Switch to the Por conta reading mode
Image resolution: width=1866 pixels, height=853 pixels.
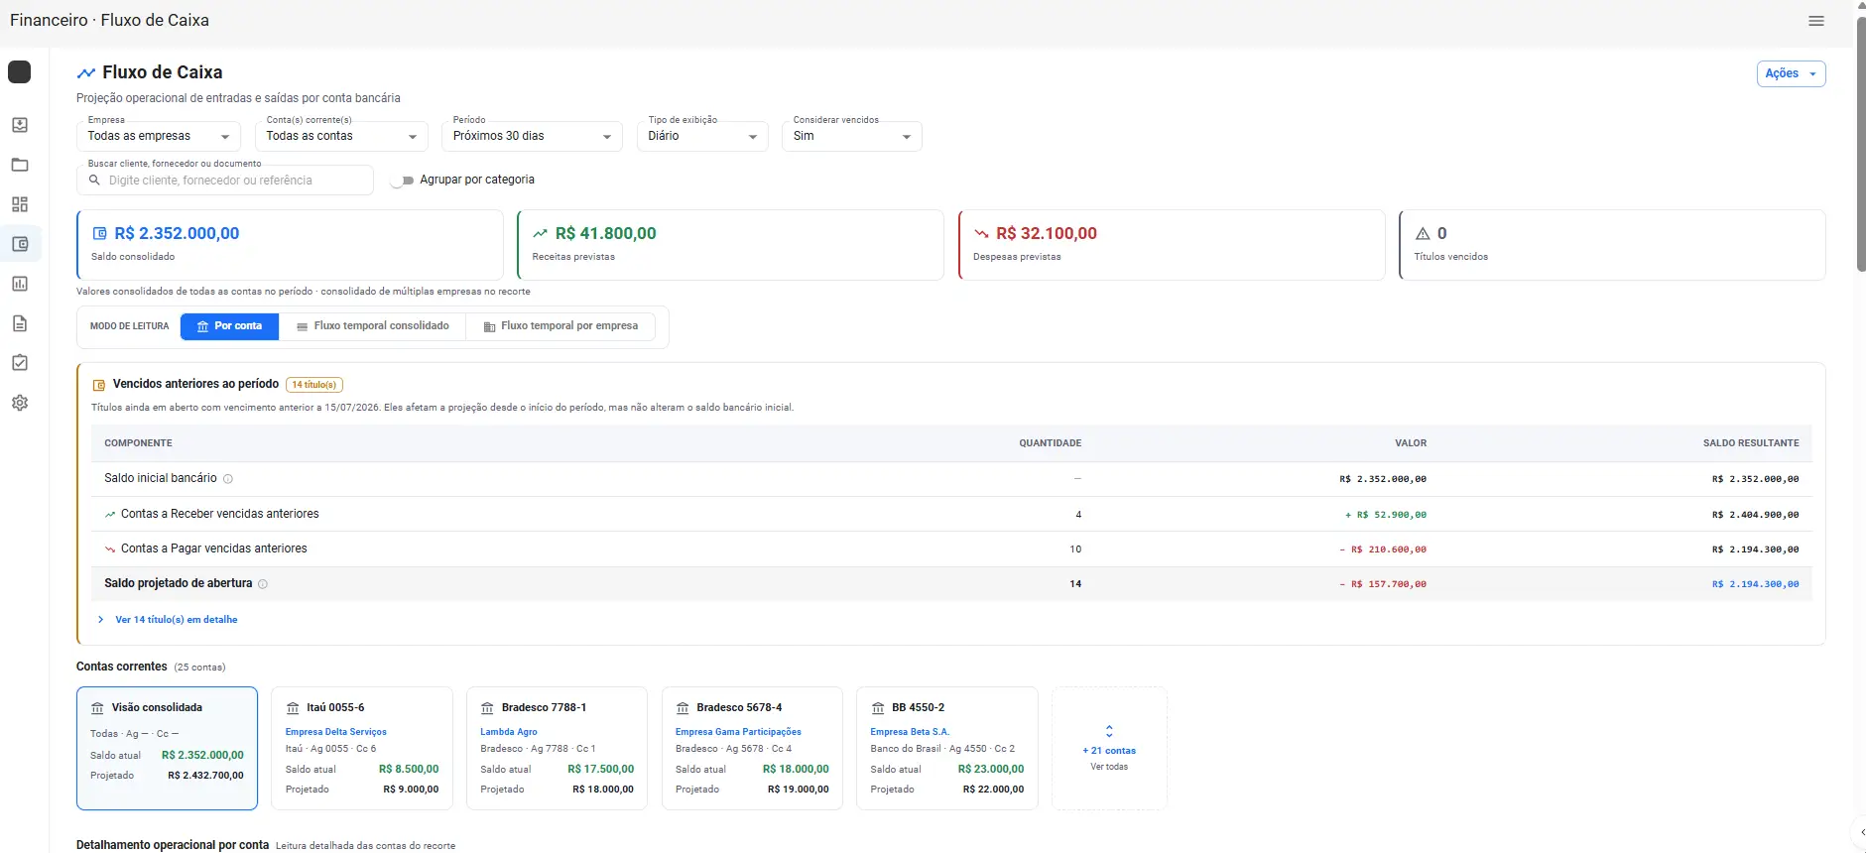click(230, 326)
